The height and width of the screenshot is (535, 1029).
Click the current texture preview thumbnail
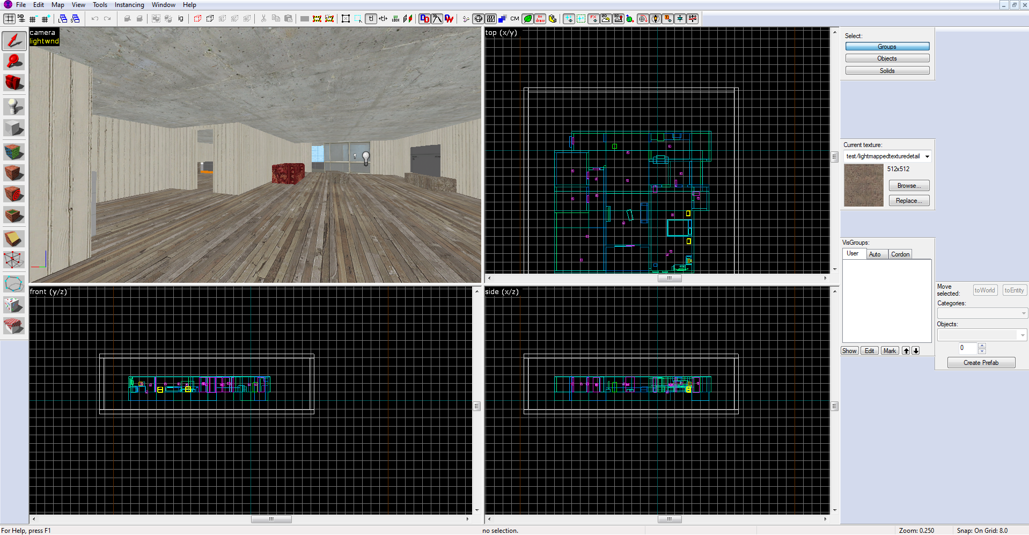tap(863, 185)
